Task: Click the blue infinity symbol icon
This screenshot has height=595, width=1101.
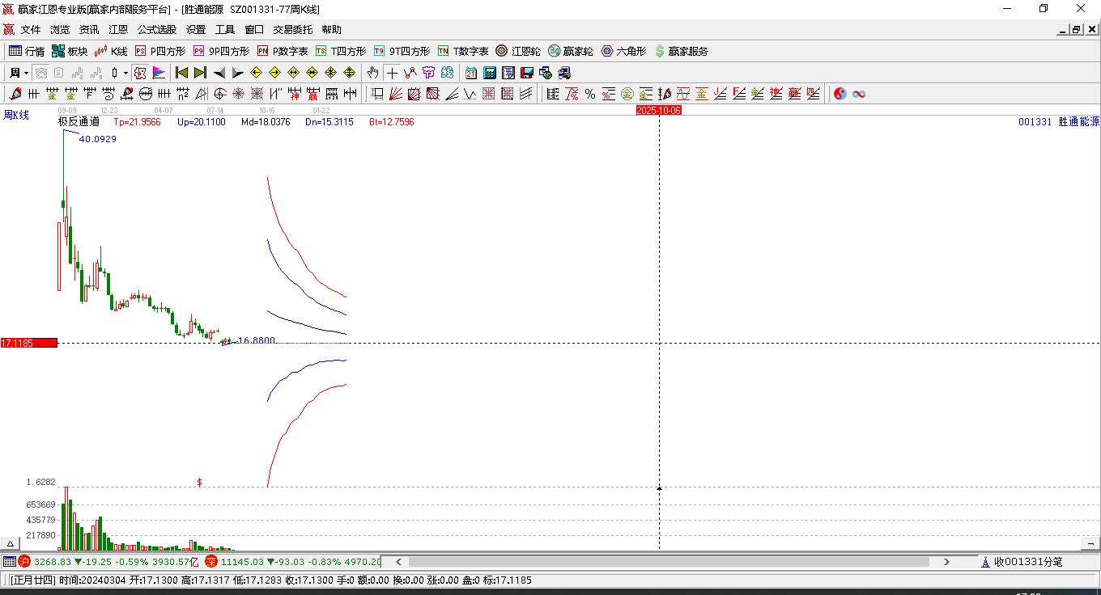Action: tap(859, 94)
